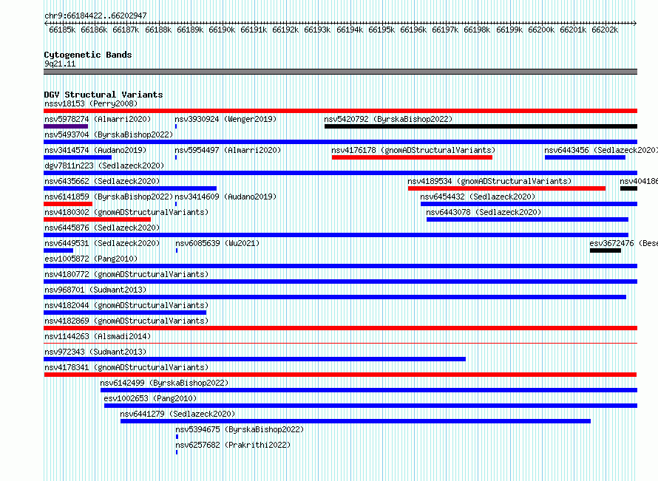658x481 pixels.
Task: Select the short blue nsv6449531 bar
Action: tap(58, 250)
